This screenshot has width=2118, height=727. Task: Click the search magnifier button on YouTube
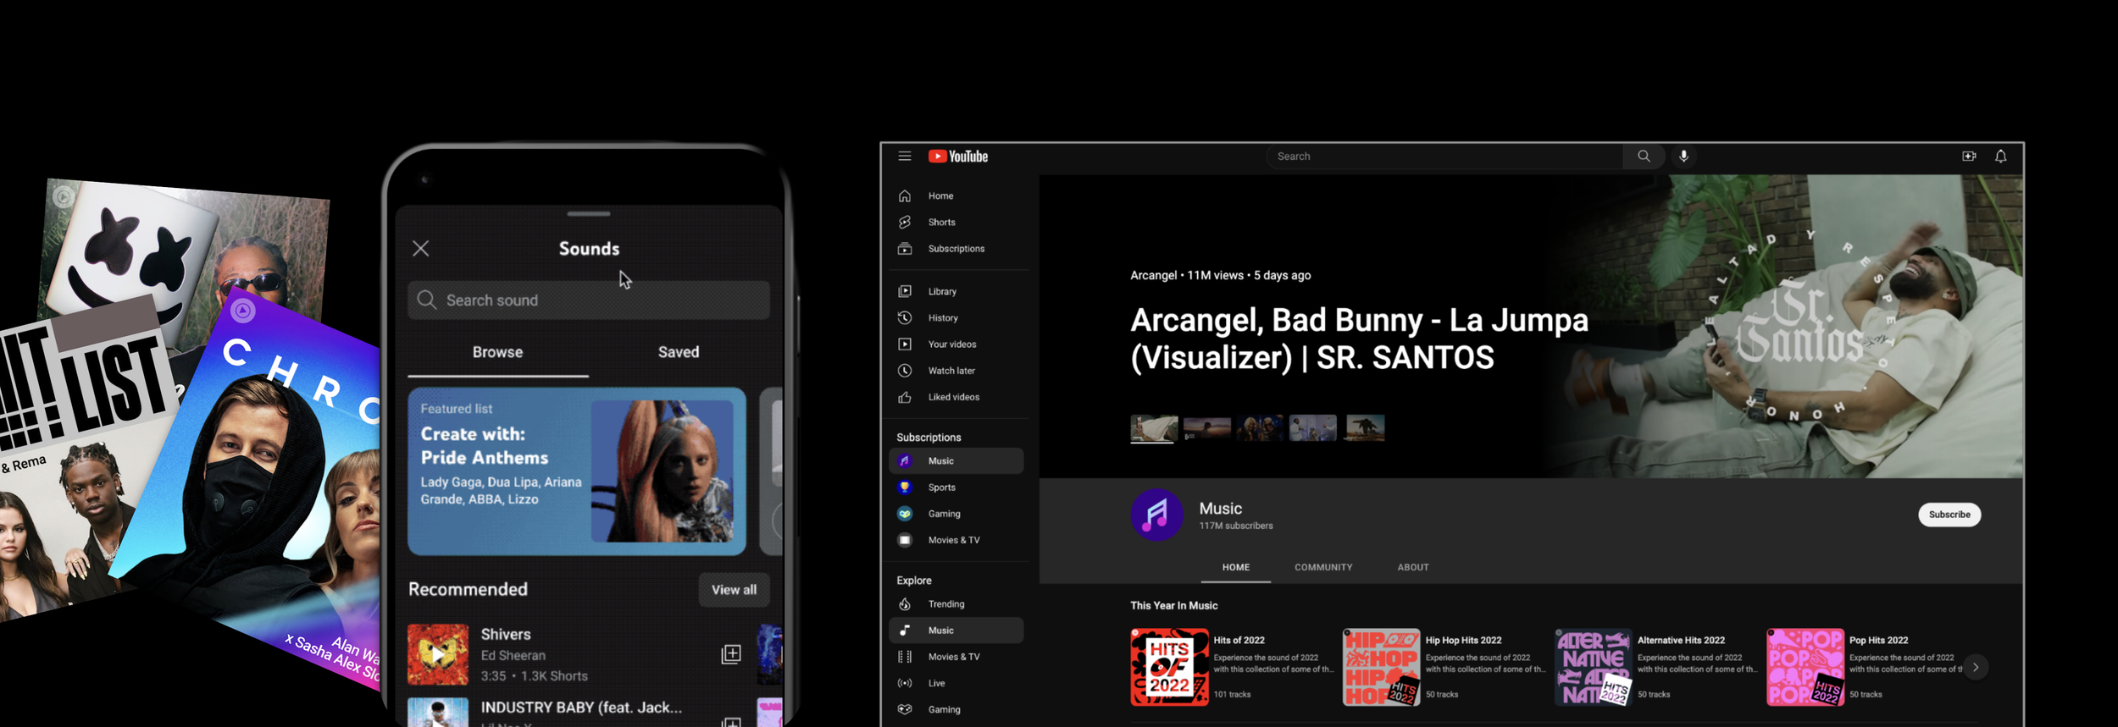[x=1644, y=157]
